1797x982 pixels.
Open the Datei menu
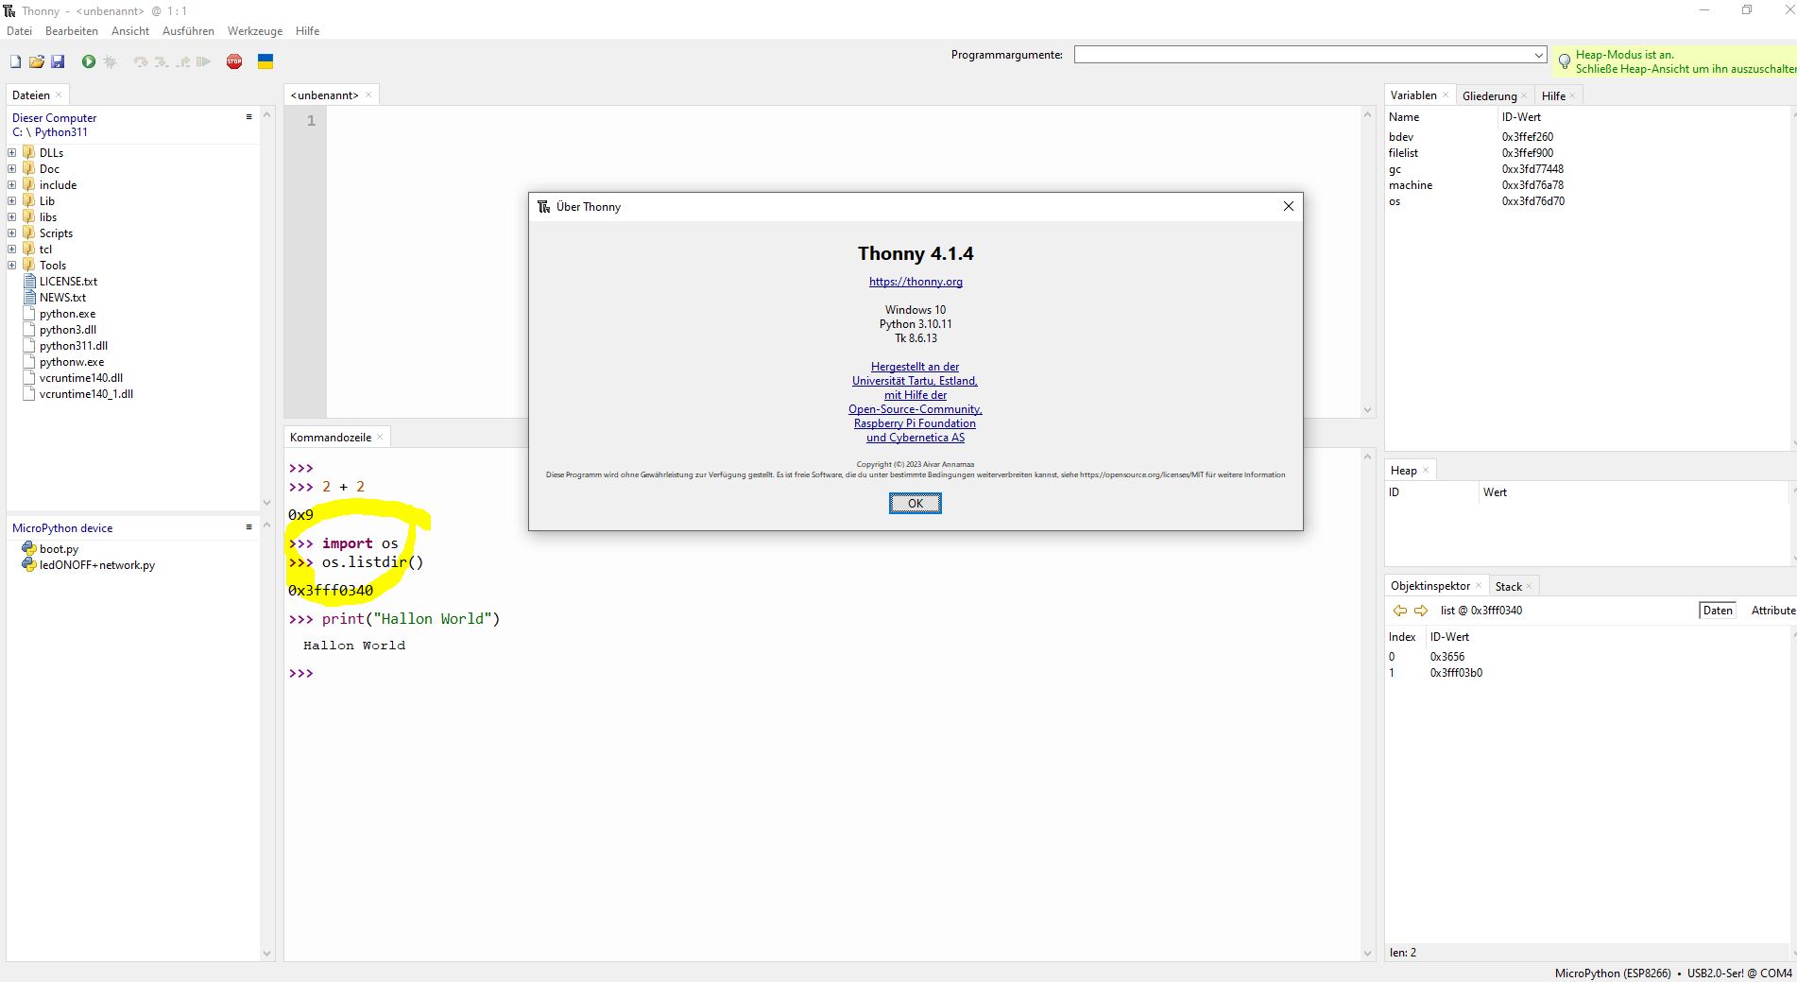(19, 31)
